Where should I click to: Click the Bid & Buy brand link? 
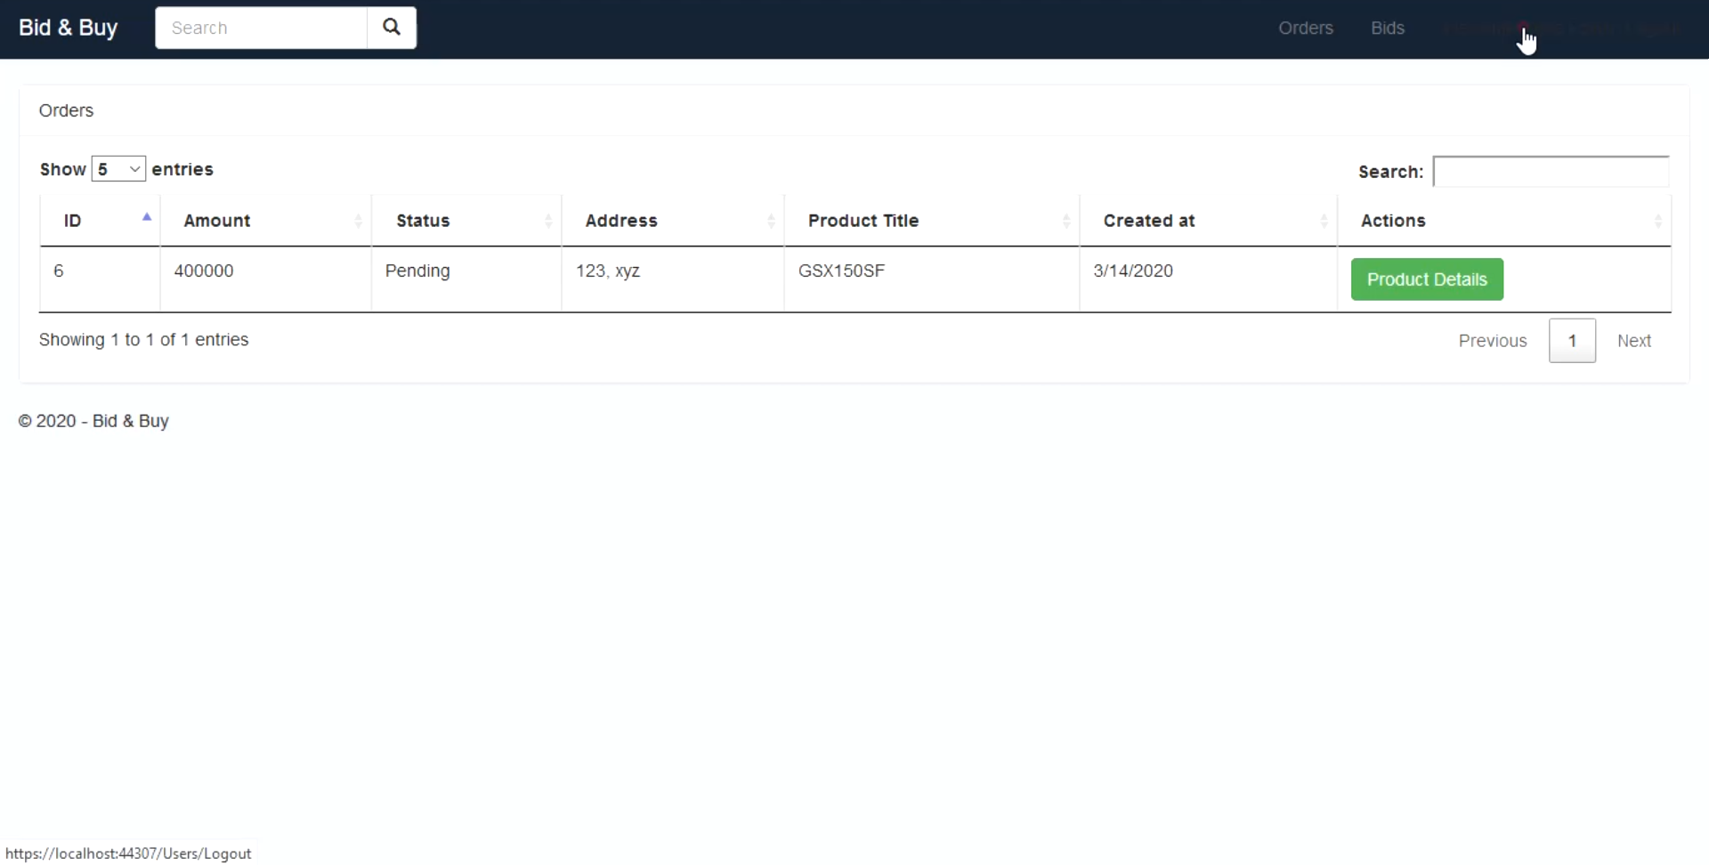[x=68, y=28]
